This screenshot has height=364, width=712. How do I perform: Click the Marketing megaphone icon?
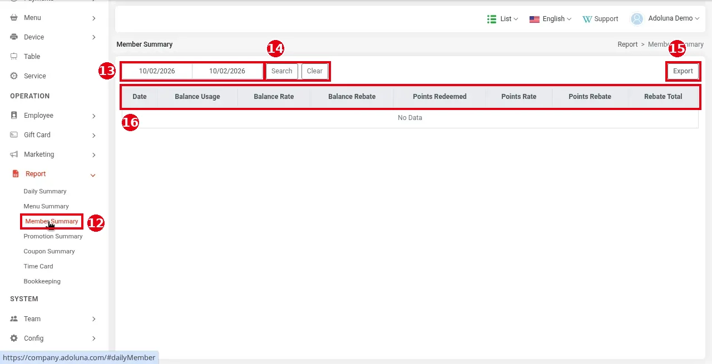[x=14, y=154]
